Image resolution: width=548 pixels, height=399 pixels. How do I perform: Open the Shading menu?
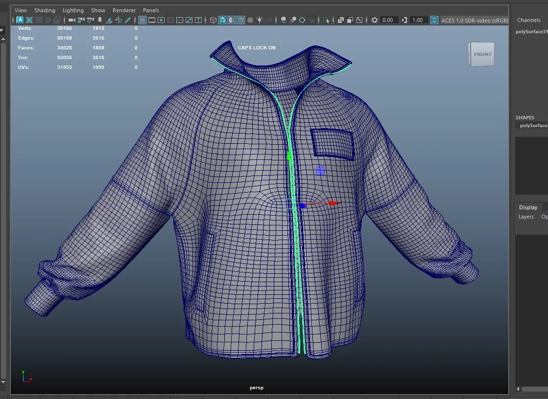click(45, 10)
